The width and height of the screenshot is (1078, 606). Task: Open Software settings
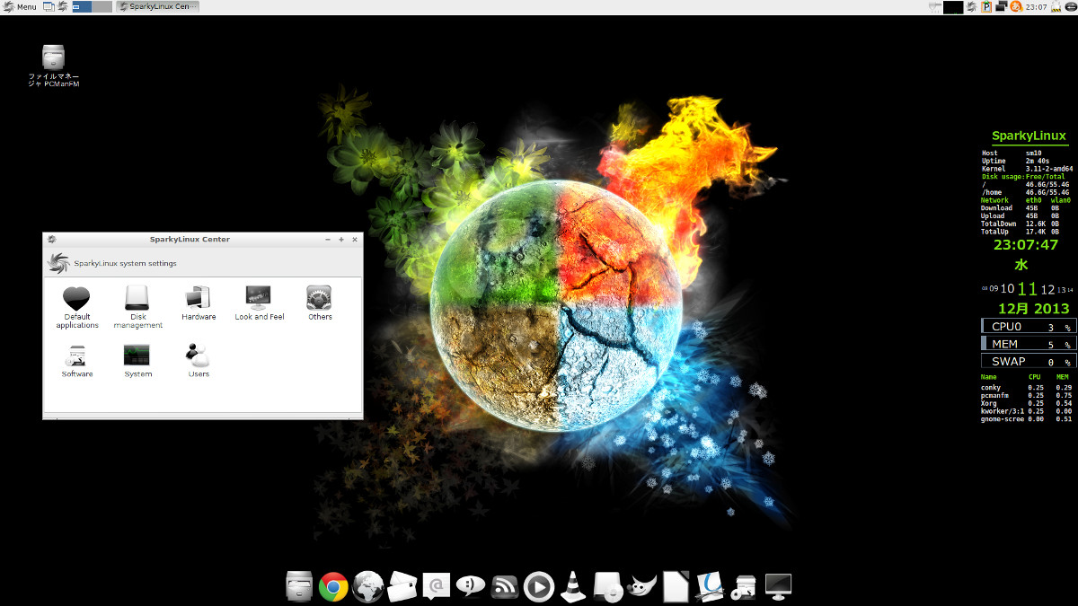tap(76, 361)
